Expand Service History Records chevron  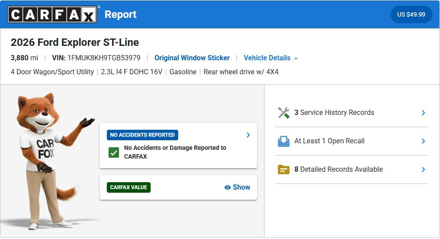point(423,113)
